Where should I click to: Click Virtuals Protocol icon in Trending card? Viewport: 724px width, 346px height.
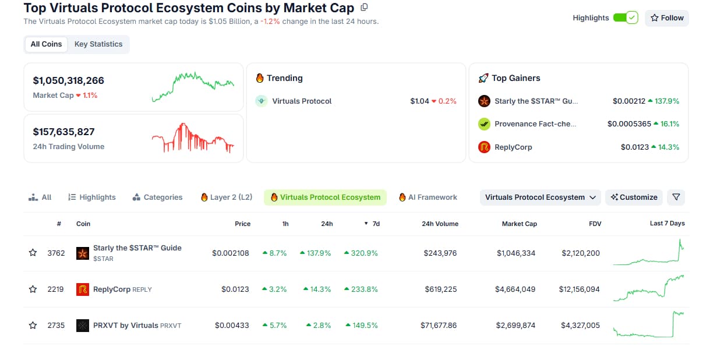click(262, 101)
